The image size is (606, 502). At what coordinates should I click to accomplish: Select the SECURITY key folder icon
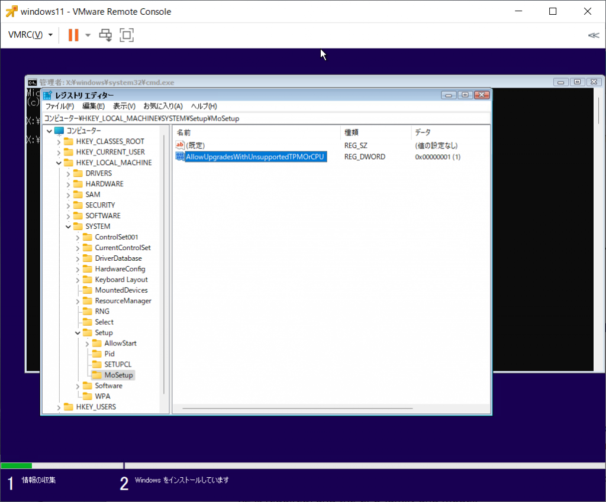point(78,205)
